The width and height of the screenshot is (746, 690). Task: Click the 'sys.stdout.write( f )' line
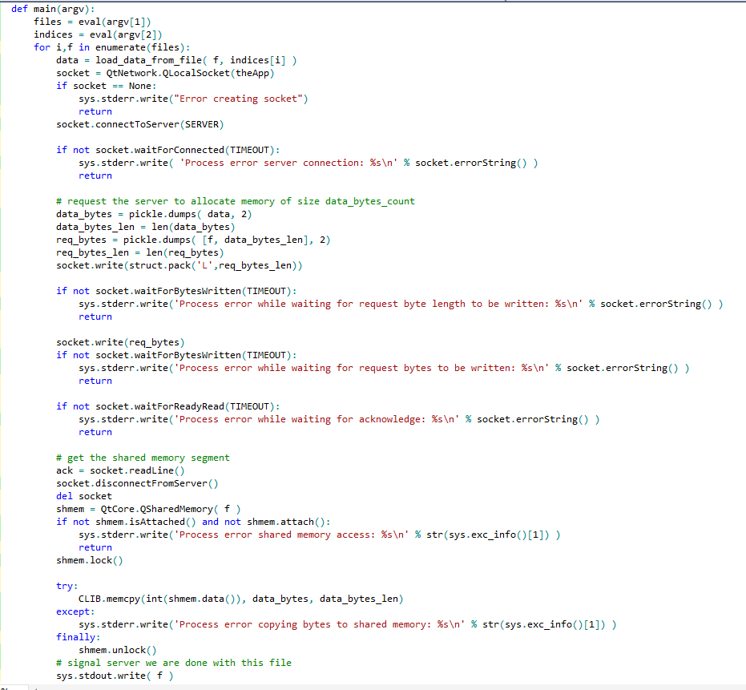click(x=115, y=676)
